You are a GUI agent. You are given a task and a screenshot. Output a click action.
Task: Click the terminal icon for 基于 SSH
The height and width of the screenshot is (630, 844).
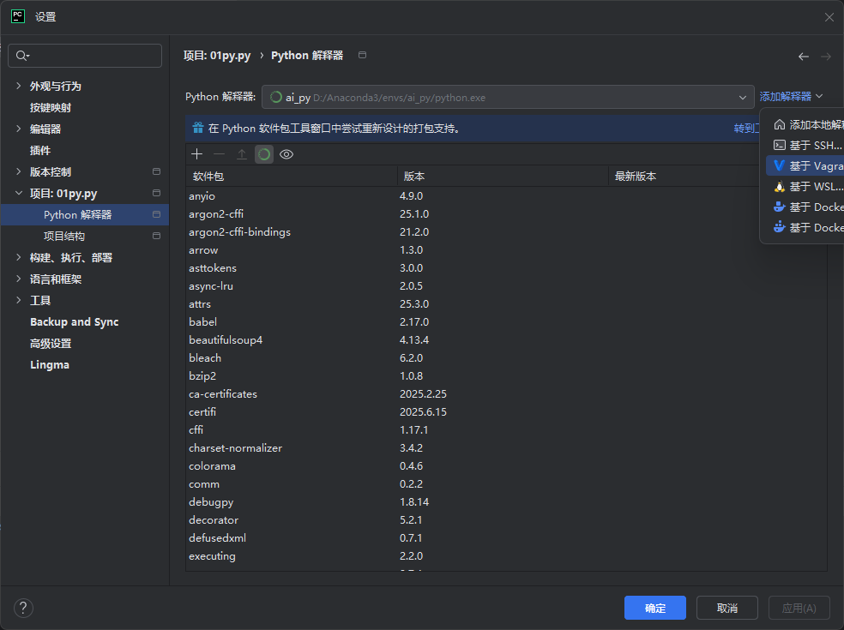tap(779, 145)
